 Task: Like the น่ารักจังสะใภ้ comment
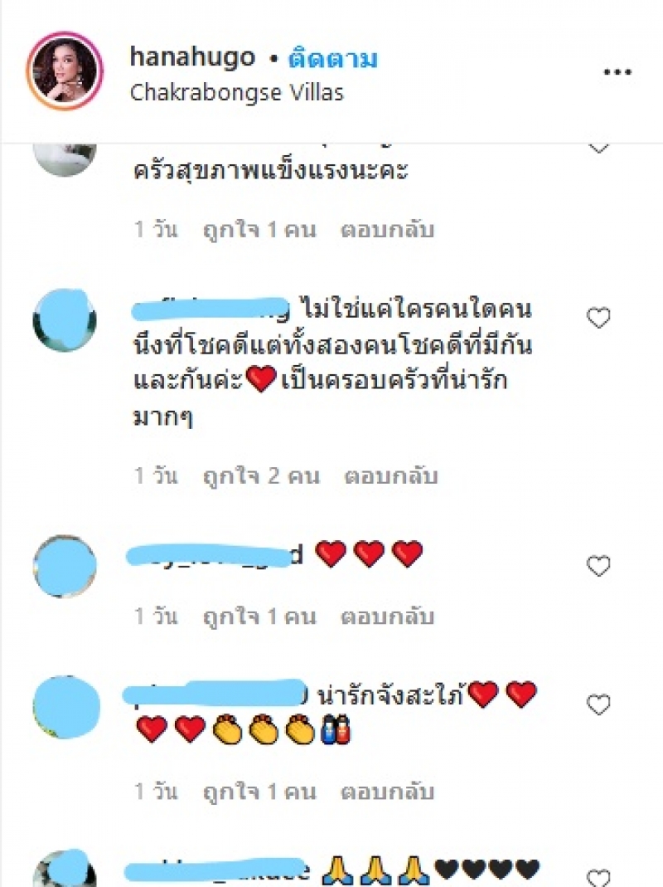click(598, 704)
